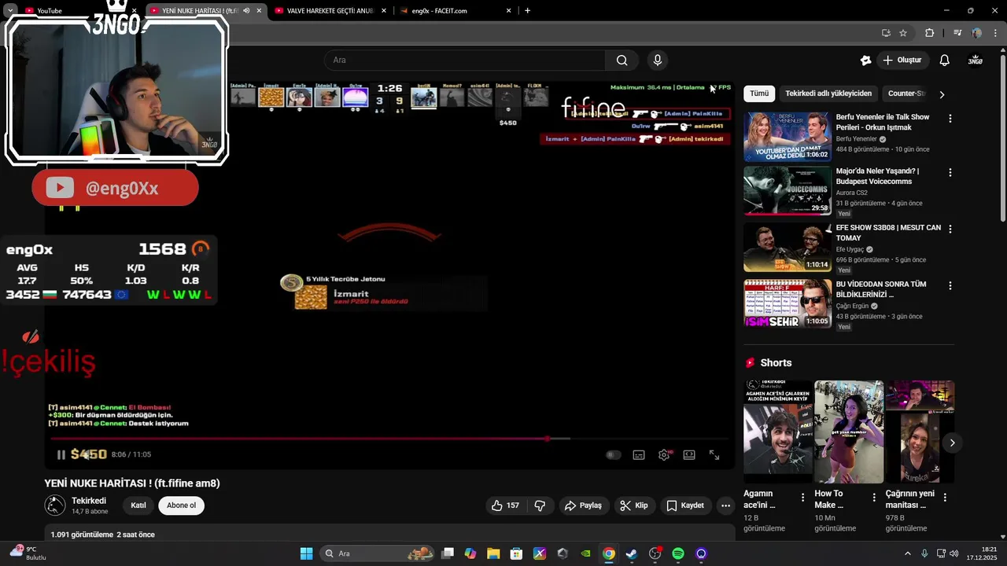The width and height of the screenshot is (1007, 566).
Task: Pause the YouTube video
Action: point(61,454)
